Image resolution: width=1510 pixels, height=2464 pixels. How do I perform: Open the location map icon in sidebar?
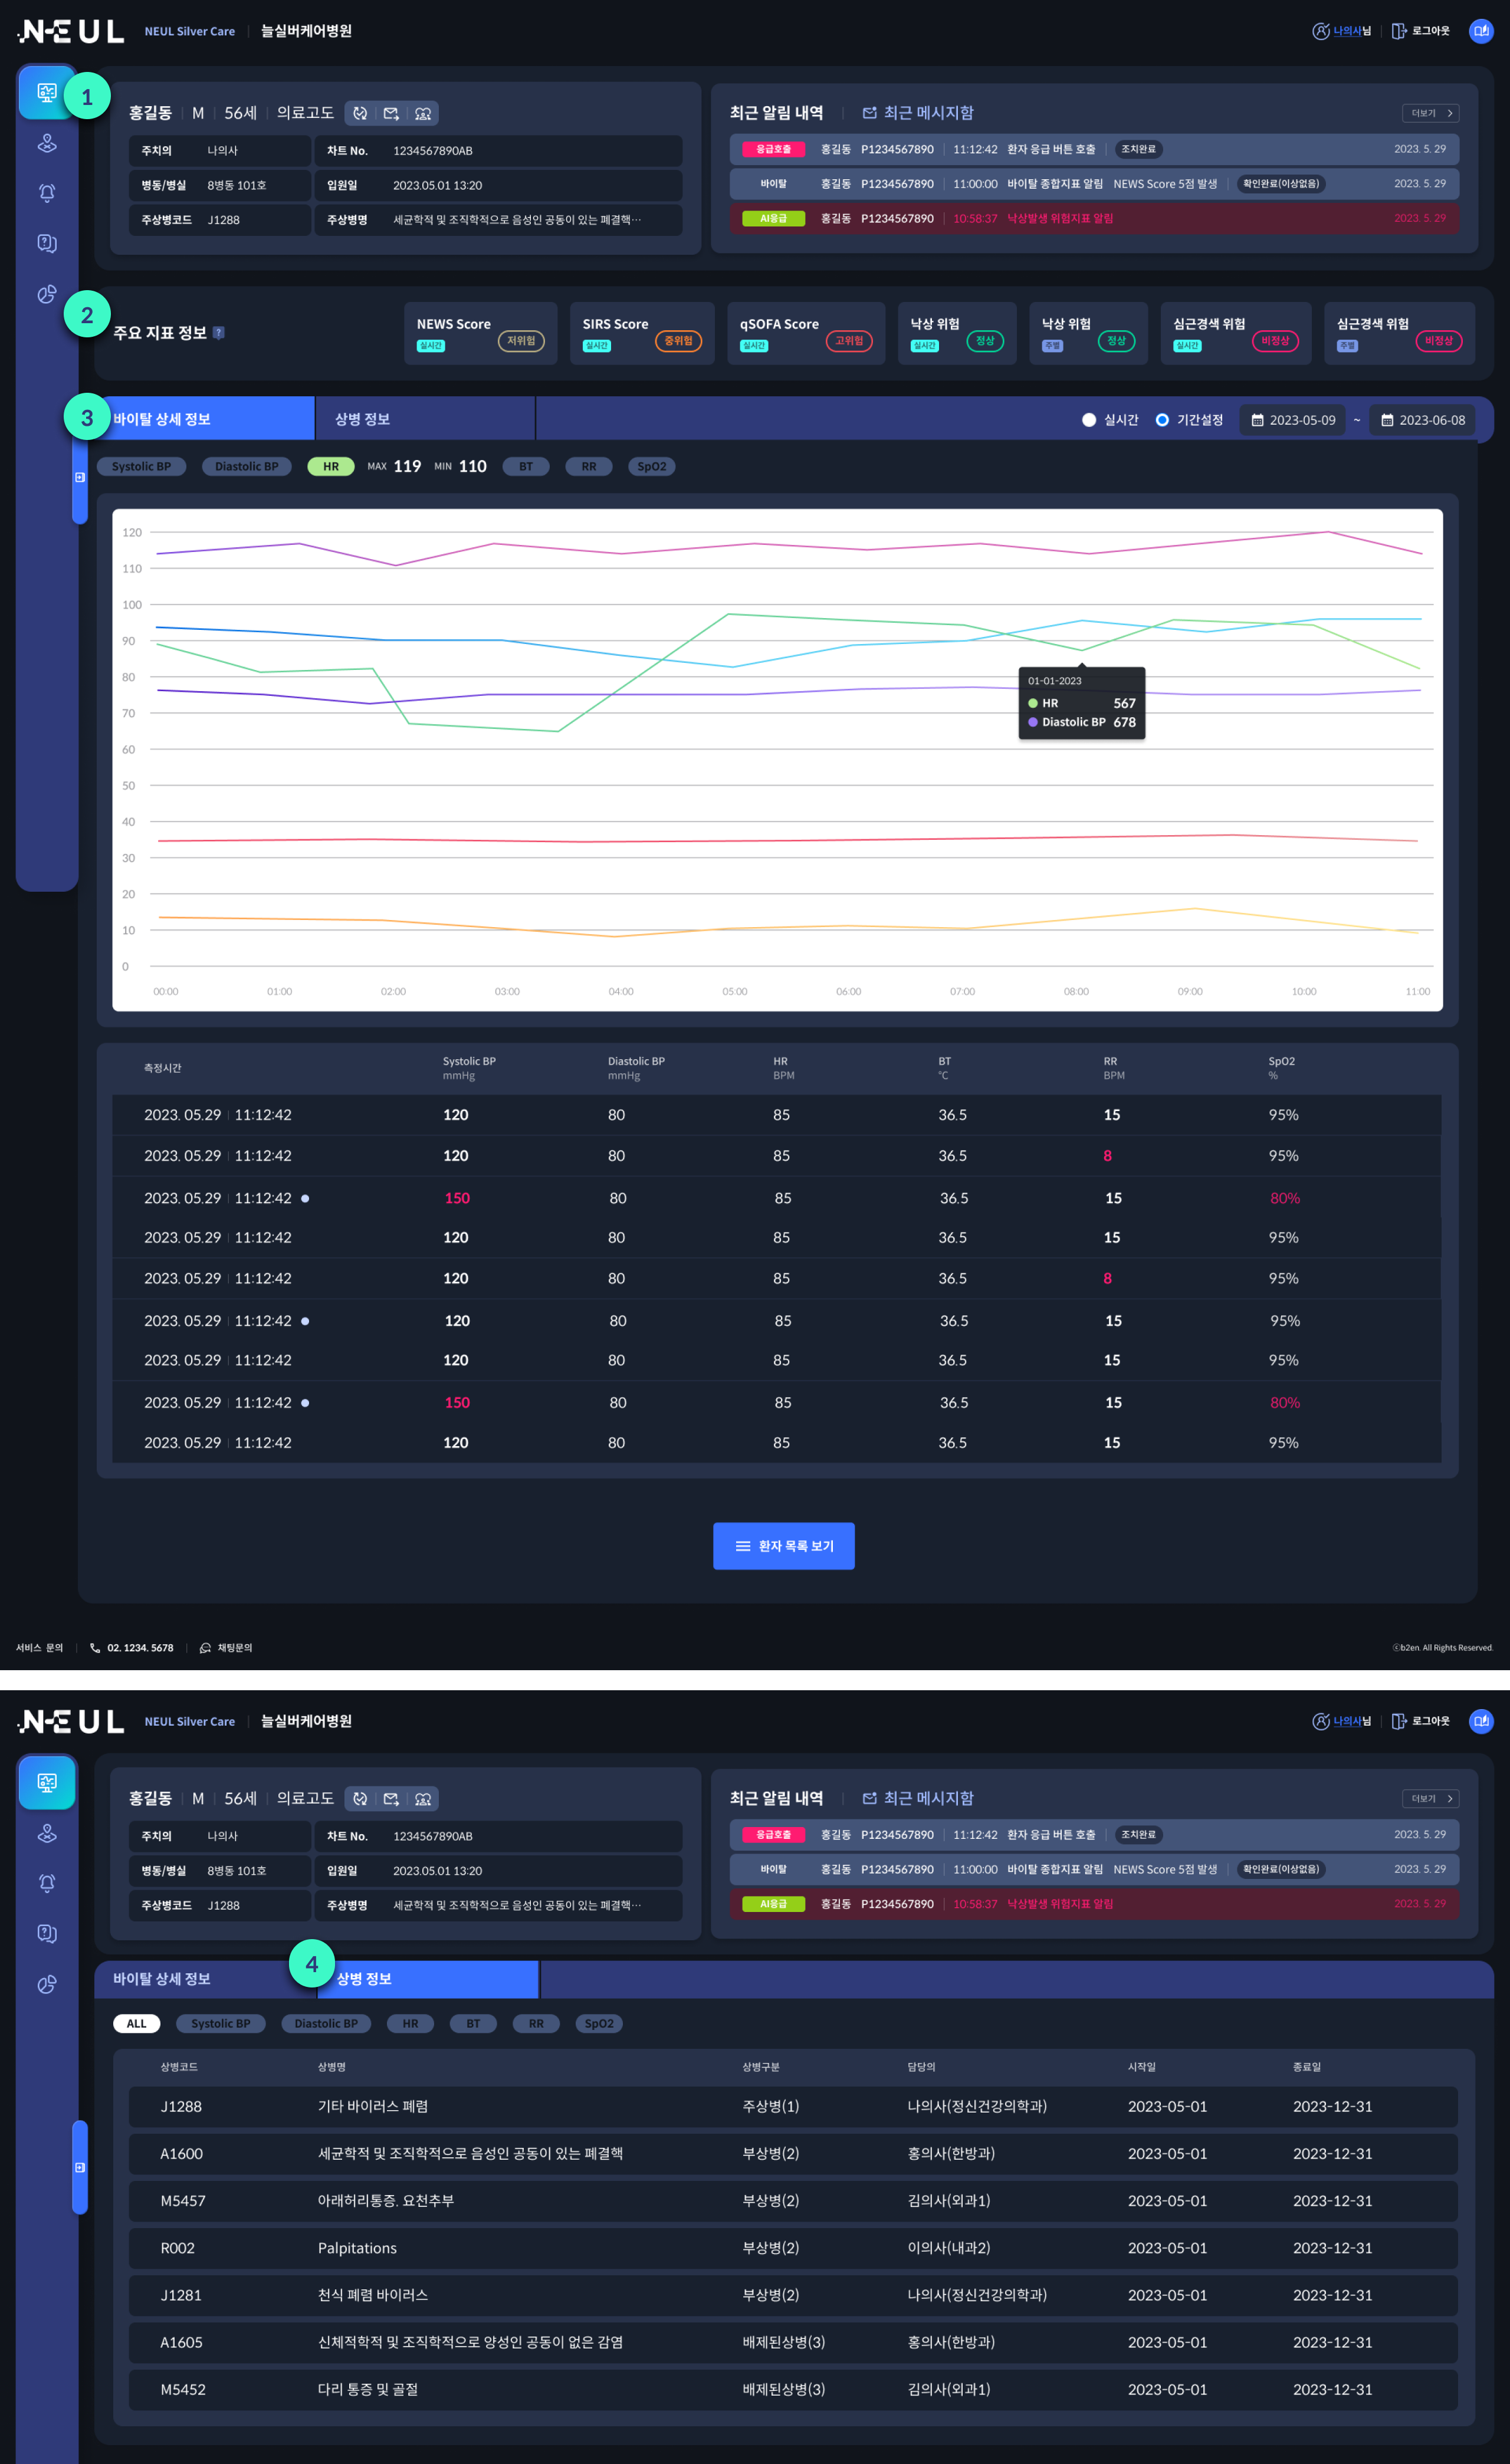click(47, 143)
